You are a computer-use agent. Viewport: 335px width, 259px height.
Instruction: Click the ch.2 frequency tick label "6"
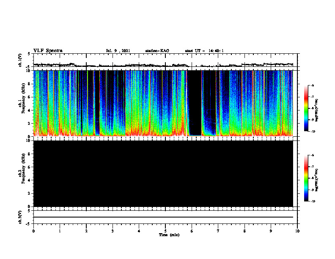click(x=30, y=167)
